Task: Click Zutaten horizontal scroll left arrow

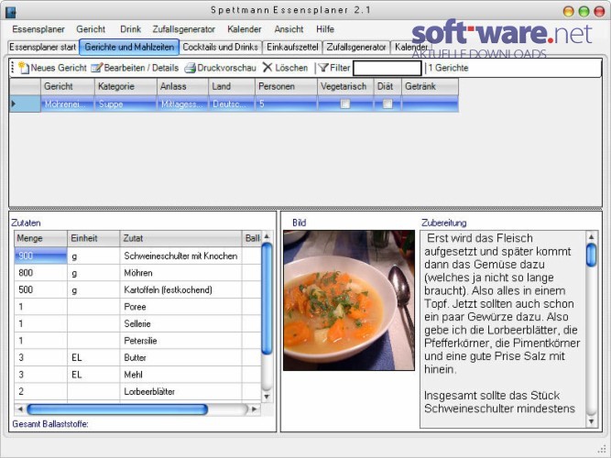Action: [x=20, y=409]
